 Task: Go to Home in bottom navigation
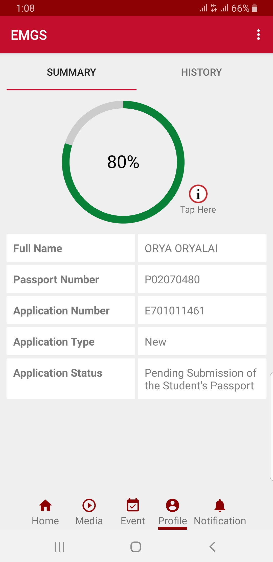pyautogui.click(x=45, y=506)
